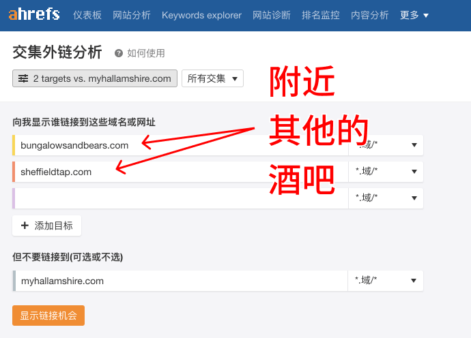Viewport: 471px width, 338px height.
Task: Open the 仪表板 menu item
Action: [x=87, y=15]
